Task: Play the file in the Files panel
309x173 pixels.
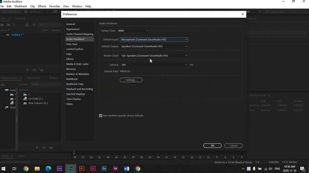Action: click(x=28, y=70)
